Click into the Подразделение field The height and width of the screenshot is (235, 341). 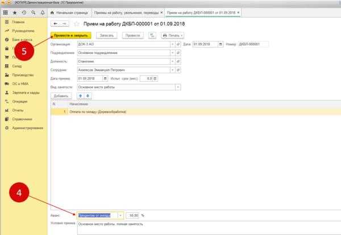click(124, 53)
